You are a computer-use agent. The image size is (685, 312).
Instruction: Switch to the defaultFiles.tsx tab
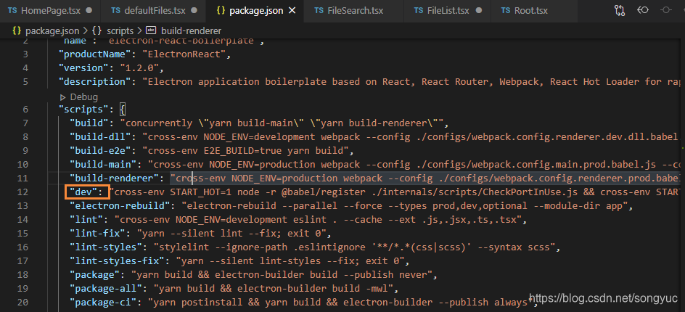point(153,10)
